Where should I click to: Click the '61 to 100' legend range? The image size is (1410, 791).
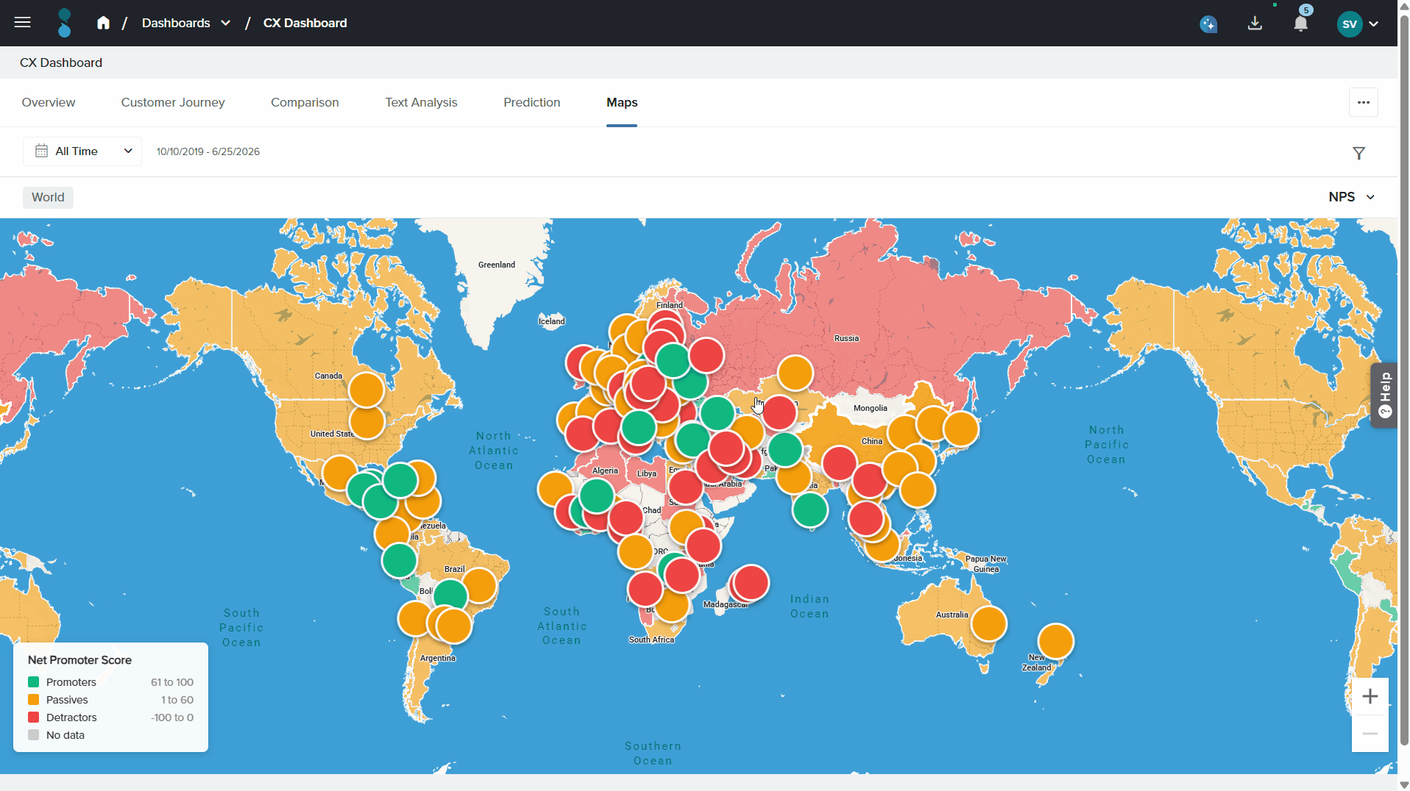click(172, 682)
